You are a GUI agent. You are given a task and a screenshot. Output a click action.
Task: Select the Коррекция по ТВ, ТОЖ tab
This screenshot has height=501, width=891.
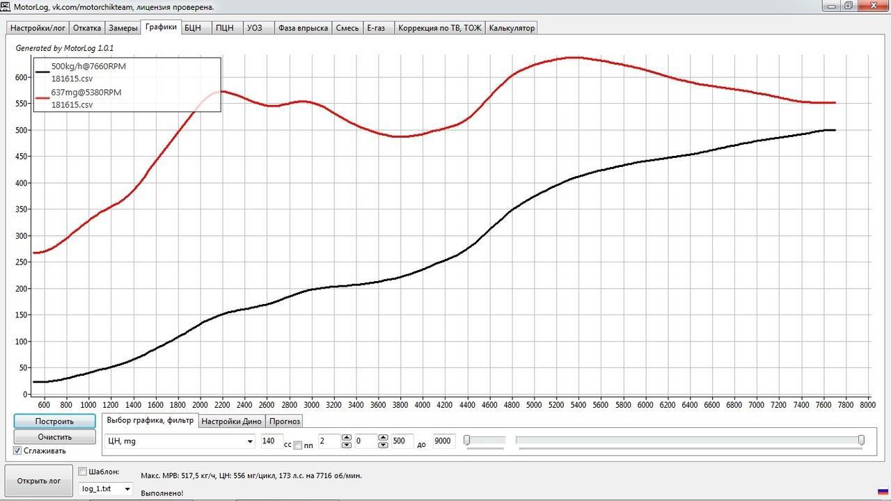tap(439, 28)
